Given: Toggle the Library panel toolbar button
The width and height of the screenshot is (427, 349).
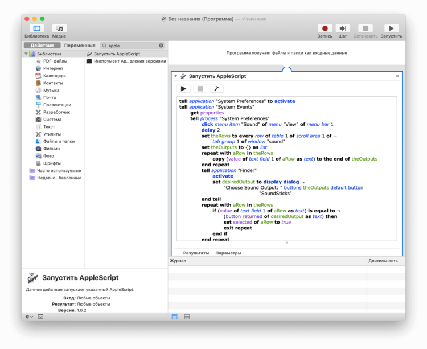Looking at the screenshot, I should coord(37,28).
